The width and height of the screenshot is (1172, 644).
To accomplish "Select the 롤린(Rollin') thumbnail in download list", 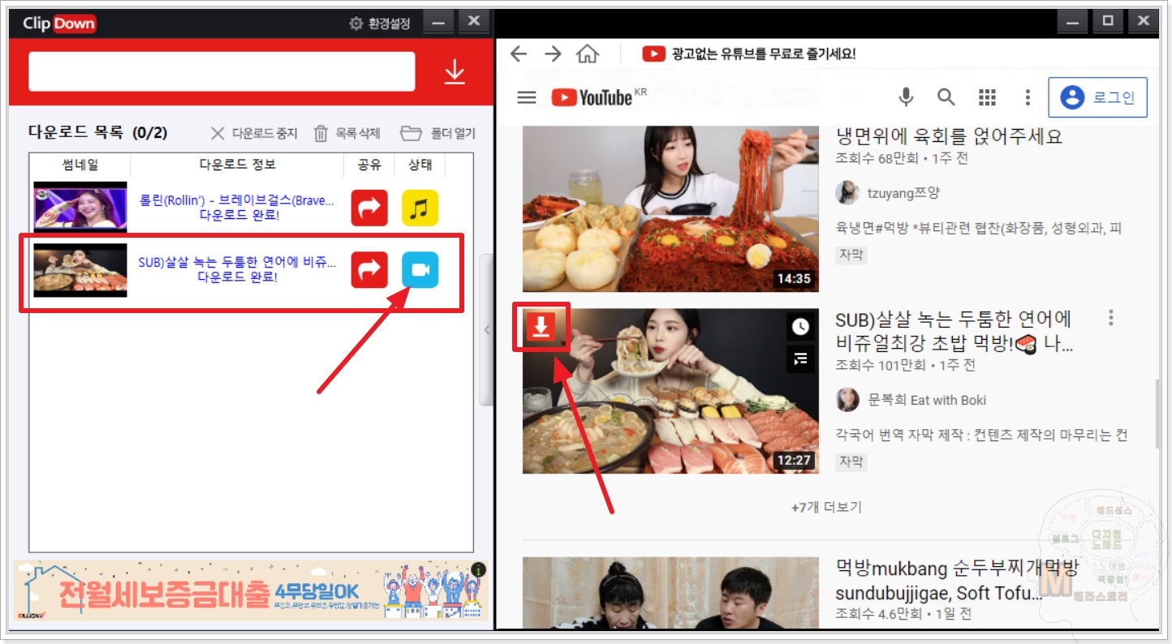I will coord(80,207).
